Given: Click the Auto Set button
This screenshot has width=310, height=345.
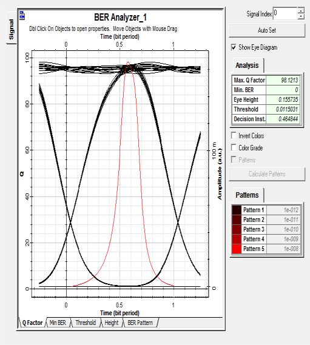Looking at the screenshot, I should coord(267,30).
